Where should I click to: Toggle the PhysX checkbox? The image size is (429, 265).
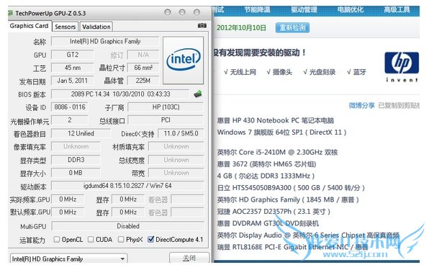(121, 240)
